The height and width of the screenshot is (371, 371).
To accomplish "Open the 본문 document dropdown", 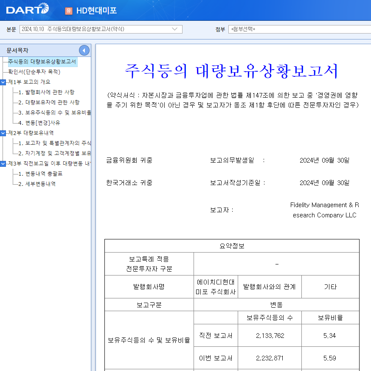I will (101, 29).
